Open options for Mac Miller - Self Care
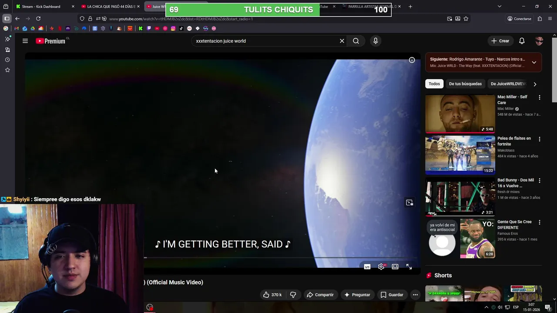 pos(540,98)
